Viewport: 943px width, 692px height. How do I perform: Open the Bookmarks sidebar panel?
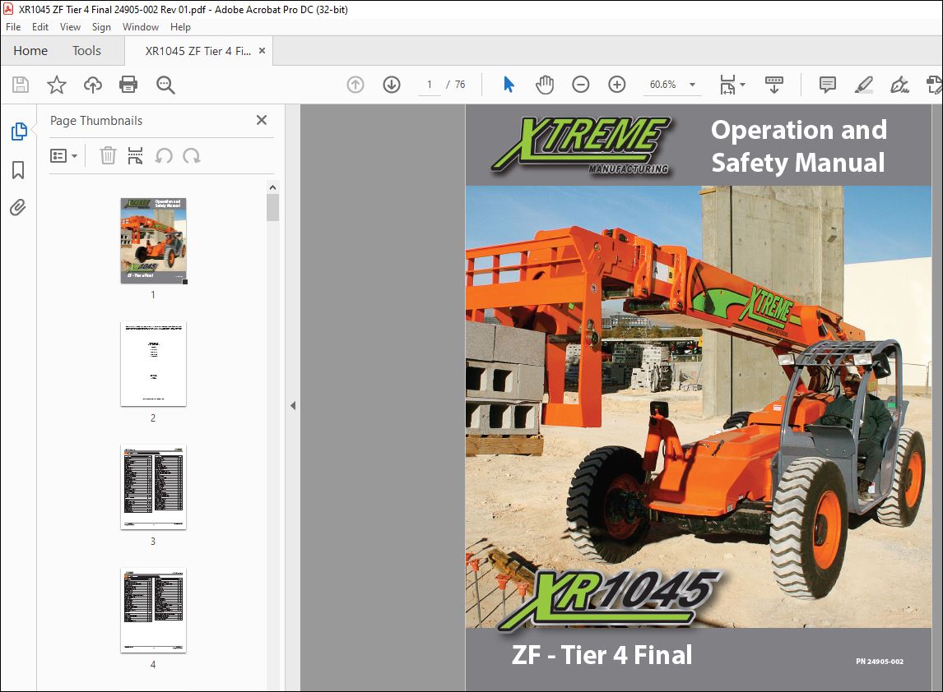tap(18, 170)
